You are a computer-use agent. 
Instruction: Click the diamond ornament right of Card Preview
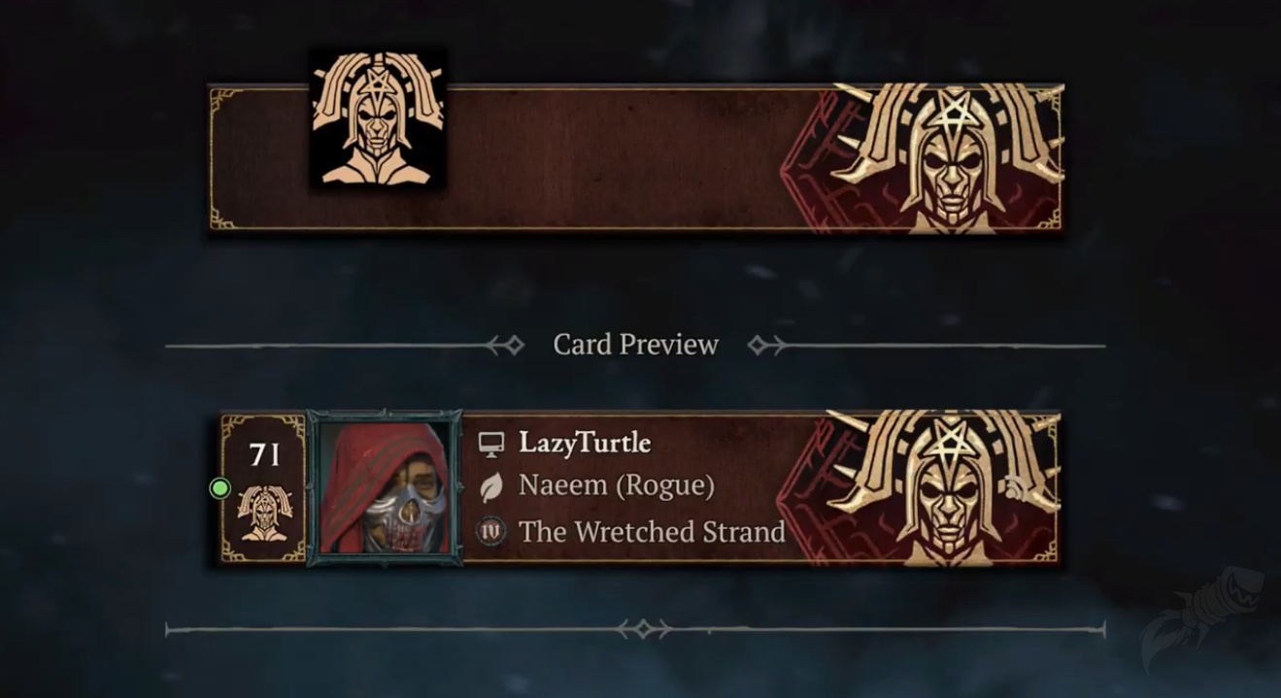pos(766,345)
